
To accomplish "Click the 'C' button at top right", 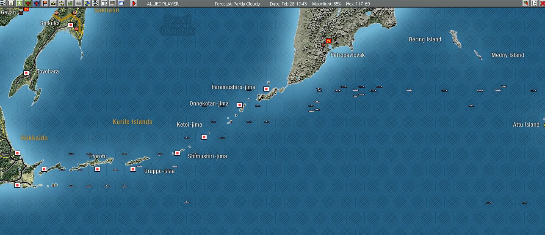I will tap(534, 3).
